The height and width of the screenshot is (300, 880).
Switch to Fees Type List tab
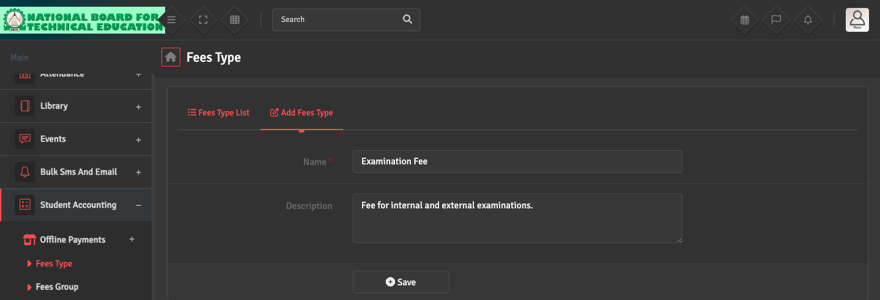click(219, 113)
